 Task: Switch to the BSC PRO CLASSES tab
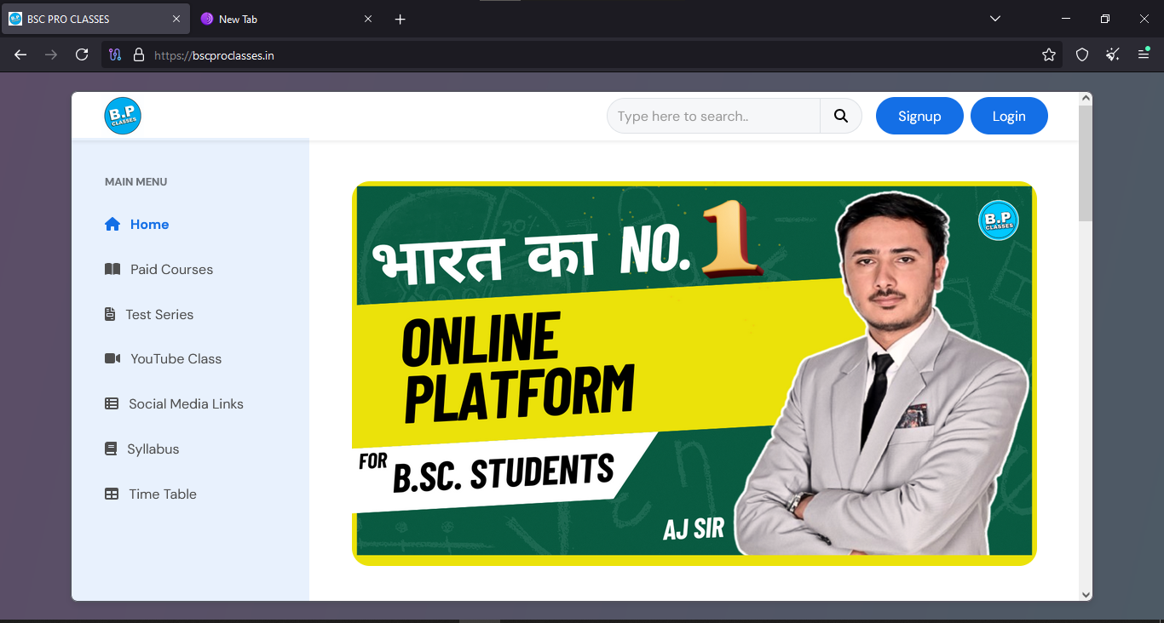[x=95, y=19]
